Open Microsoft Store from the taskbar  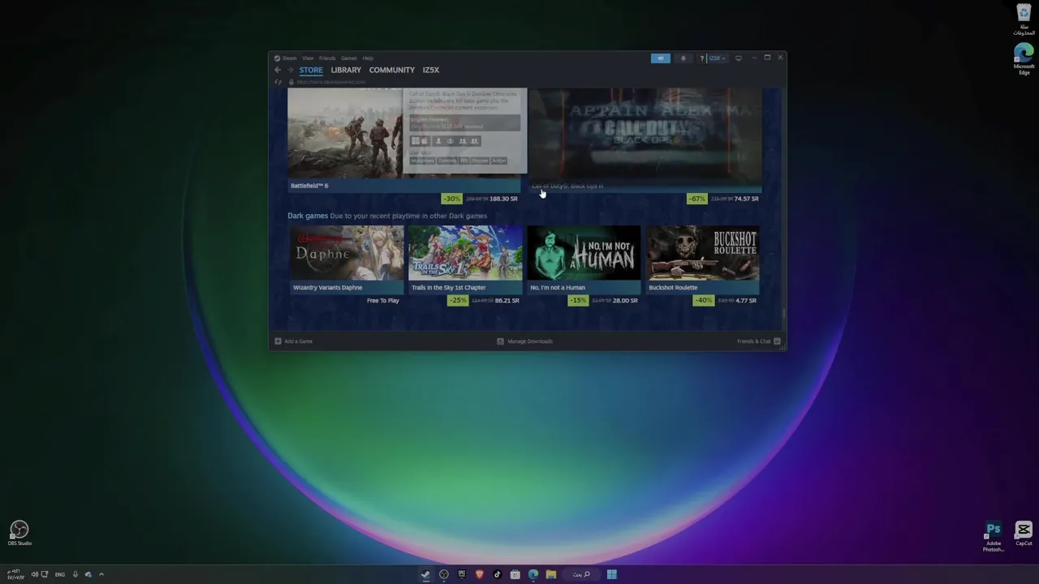click(515, 574)
